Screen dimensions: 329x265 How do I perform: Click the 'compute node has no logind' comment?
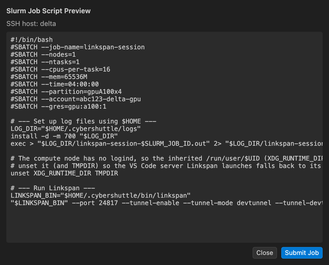(167, 158)
